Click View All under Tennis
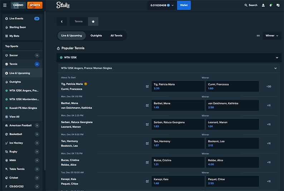 click(22, 117)
